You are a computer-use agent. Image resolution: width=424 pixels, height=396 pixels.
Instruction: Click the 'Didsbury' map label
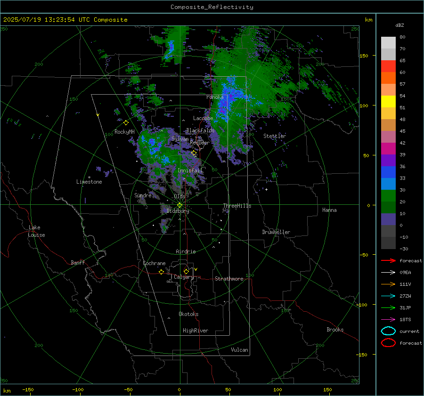178,211
